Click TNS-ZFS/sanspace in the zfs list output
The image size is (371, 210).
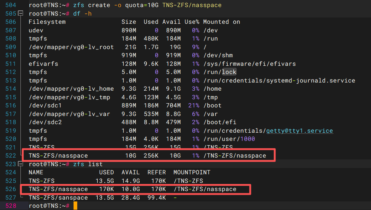58,197
